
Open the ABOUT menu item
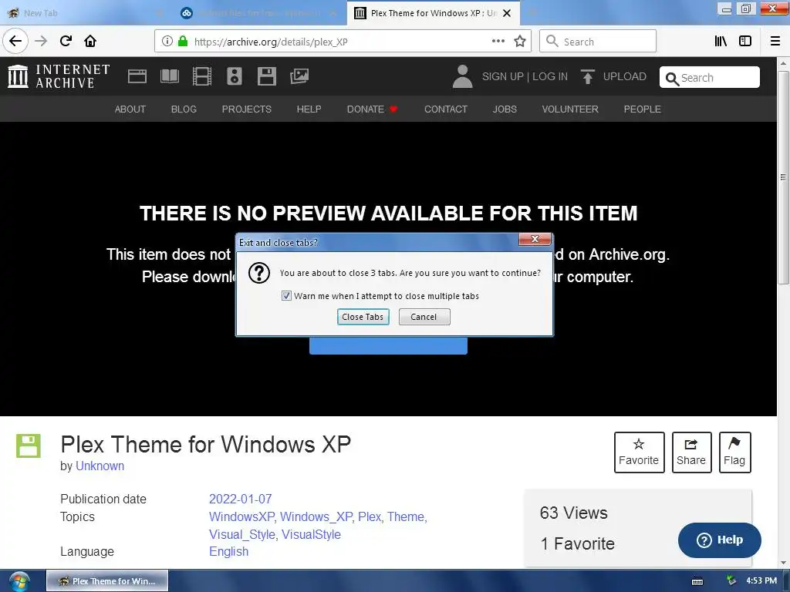(130, 109)
